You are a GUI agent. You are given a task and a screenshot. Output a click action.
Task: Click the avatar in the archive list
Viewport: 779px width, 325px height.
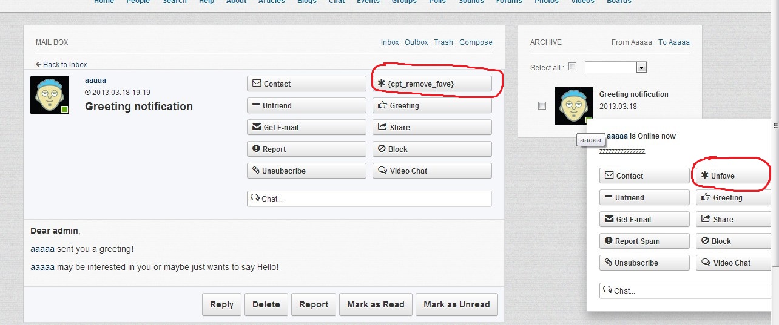pos(574,106)
